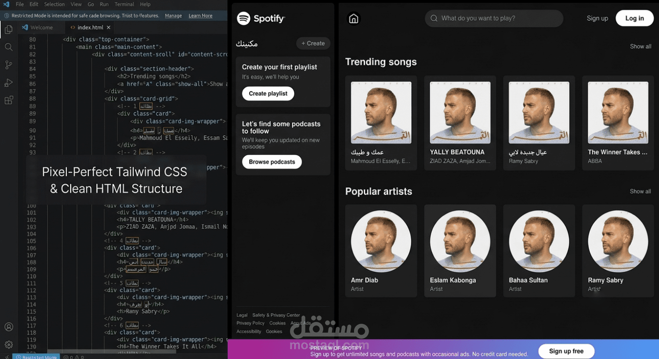
Task: Click the Create playlist button
Action: [x=268, y=93]
